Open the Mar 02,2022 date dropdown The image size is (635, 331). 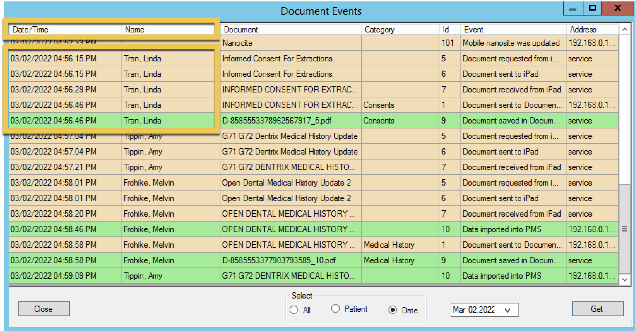[508, 310]
